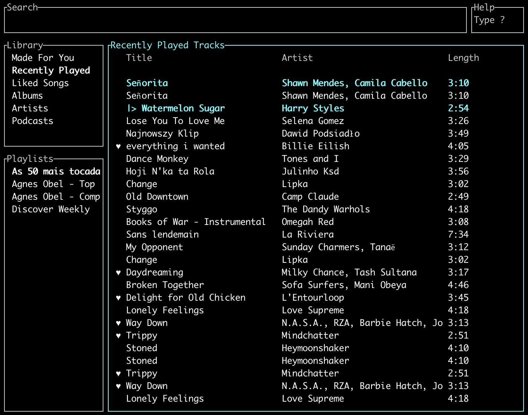Image resolution: width=528 pixels, height=415 pixels.
Task: Select the Broken Together track
Action: [x=165, y=285]
